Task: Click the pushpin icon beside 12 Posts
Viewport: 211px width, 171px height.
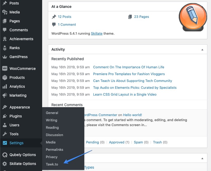Action: [54, 17]
